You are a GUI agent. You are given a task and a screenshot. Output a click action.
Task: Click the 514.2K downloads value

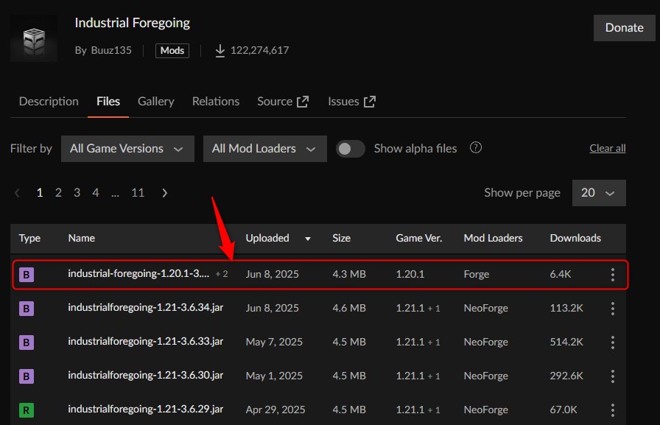[x=566, y=342]
